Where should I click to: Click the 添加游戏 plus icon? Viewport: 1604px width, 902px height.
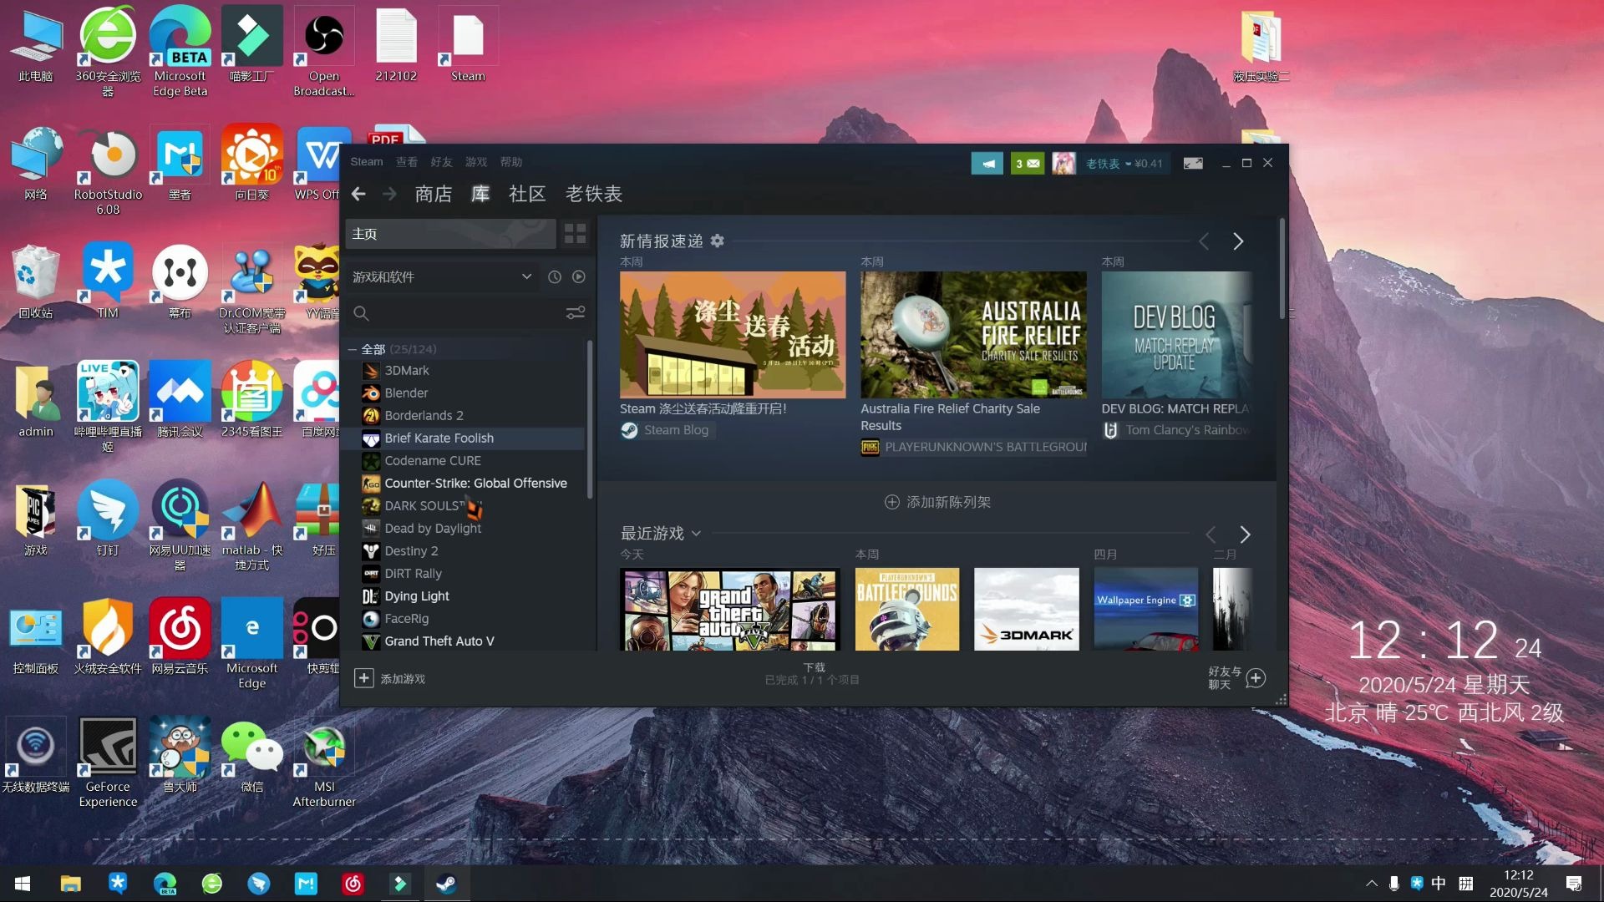click(x=363, y=678)
